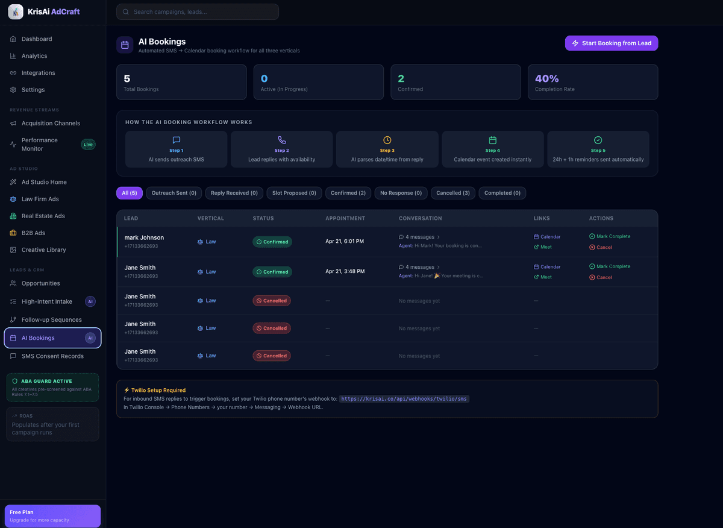723x528 pixels.
Task: Open Calendar link for mark Johnson
Action: tap(547, 237)
